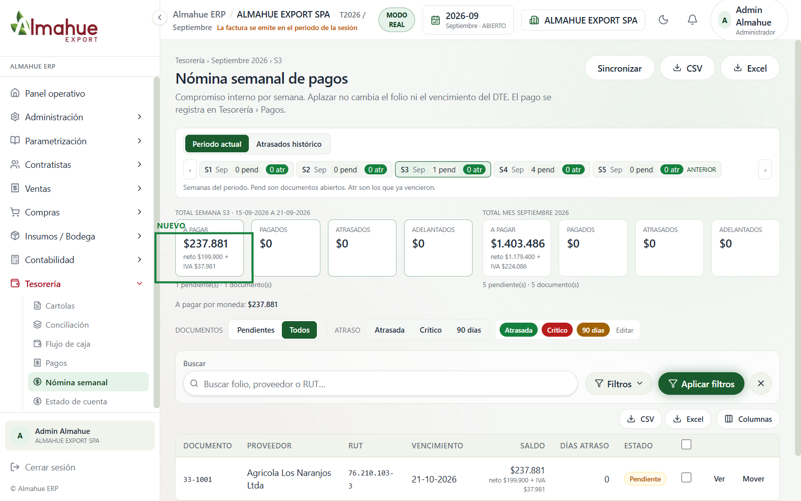Select week S4 Sep tab
801x501 pixels.
(x=542, y=170)
